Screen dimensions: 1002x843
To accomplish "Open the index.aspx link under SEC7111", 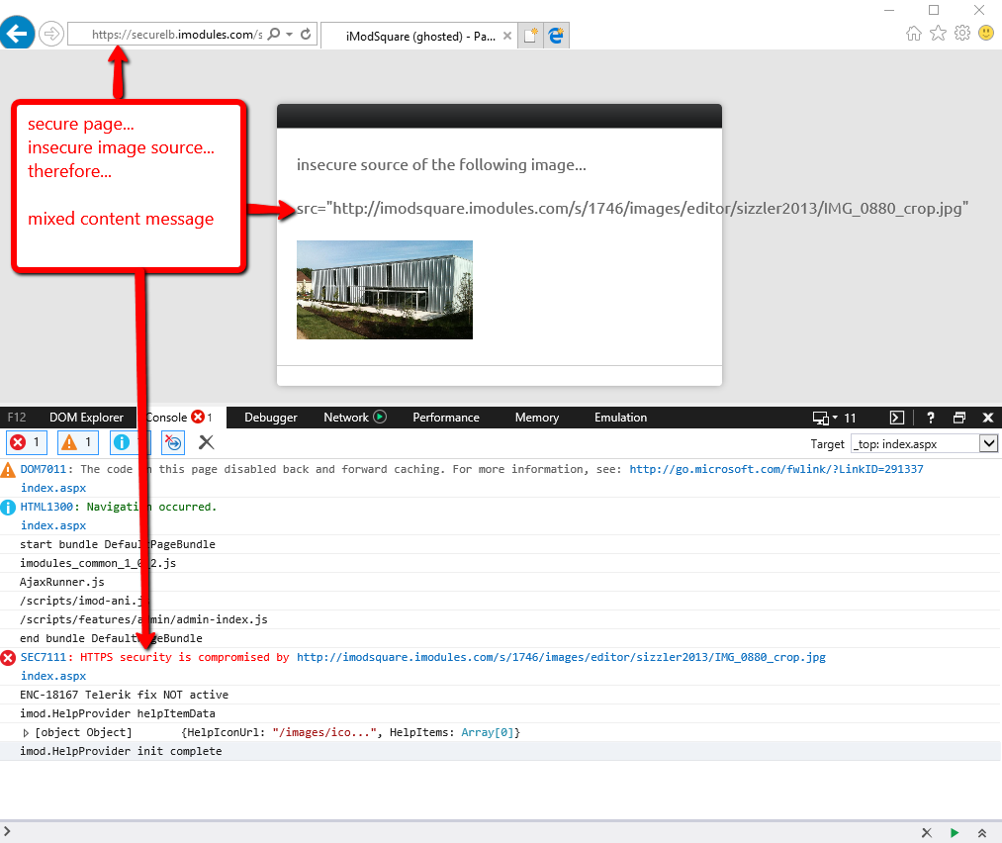I will tap(52, 676).
